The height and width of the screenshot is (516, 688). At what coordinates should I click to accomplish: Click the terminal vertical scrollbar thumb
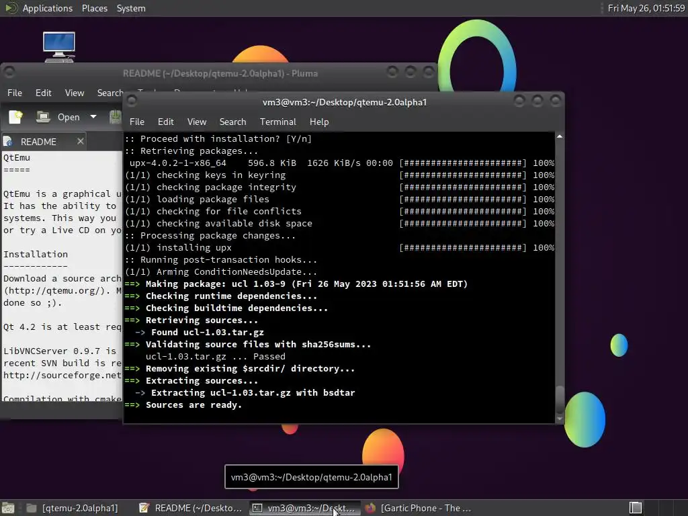pyautogui.click(x=560, y=399)
